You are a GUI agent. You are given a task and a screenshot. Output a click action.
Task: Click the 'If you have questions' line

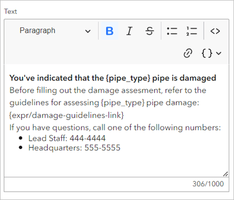tap(115, 127)
